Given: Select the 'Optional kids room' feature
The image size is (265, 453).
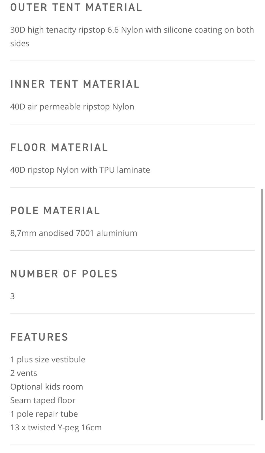Looking at the screenshot, I should click(47, 387).
